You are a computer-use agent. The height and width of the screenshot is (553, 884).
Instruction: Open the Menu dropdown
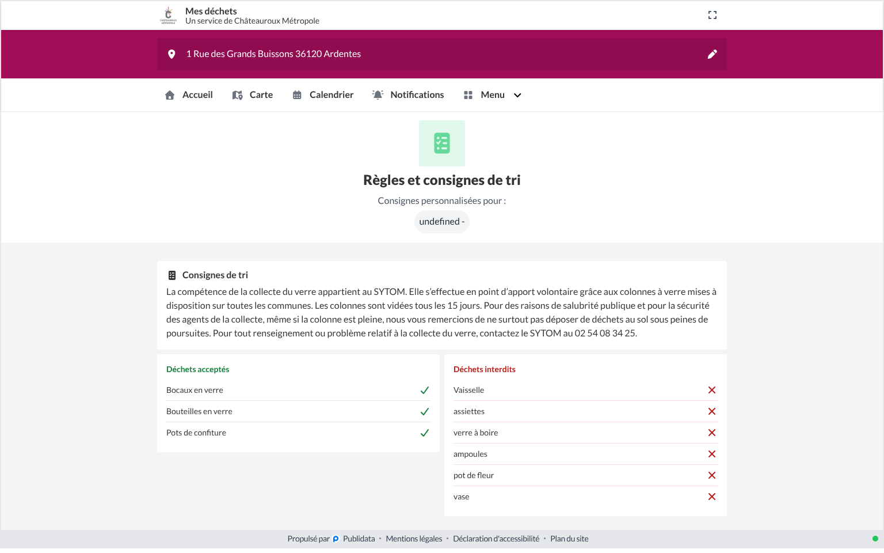[x=493, y=95]
